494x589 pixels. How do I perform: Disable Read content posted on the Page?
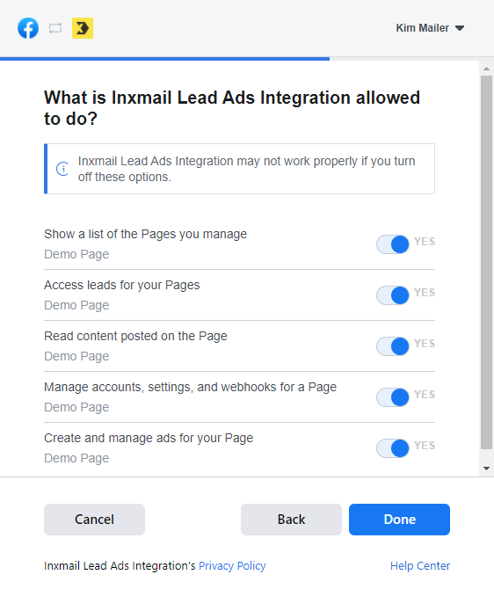393,346
